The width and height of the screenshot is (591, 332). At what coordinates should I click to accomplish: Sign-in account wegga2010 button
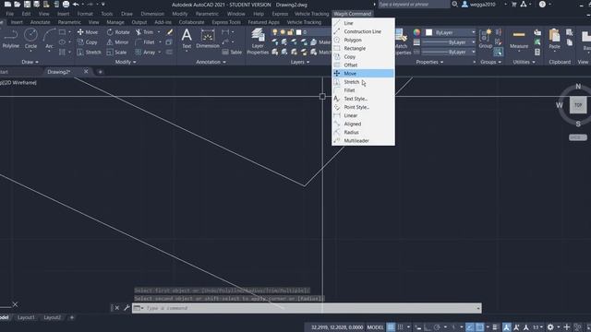click(x=479, y=5)
